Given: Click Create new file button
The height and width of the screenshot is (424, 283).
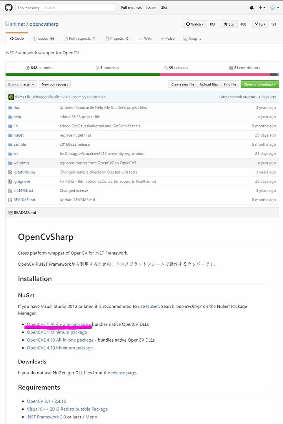Looking at the screenshot, I should click(x=182, y=84).
